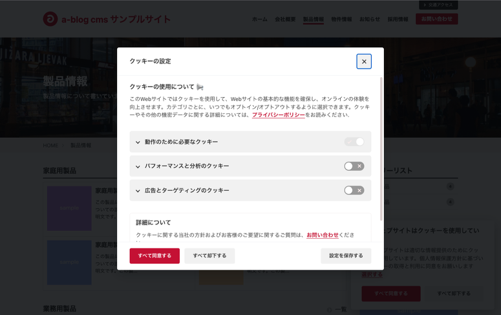
Task: Open the プライバシーポリシー link
Action: [278, 114]
